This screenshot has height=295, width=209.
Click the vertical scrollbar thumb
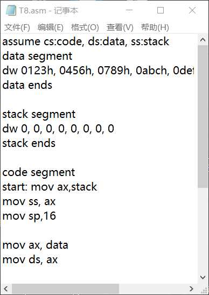[203, 116]
